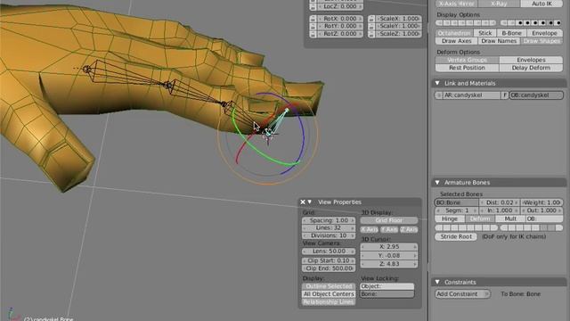
Task: Toggle the lock icon beside RotY
Action: pos(313,26)
